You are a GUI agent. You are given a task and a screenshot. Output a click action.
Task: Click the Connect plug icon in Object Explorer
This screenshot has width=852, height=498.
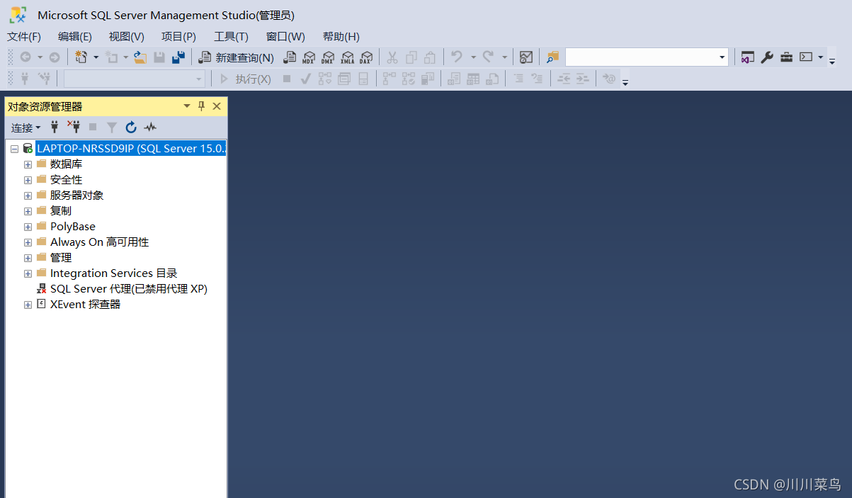pyautogui.click(x=55, y=128)
